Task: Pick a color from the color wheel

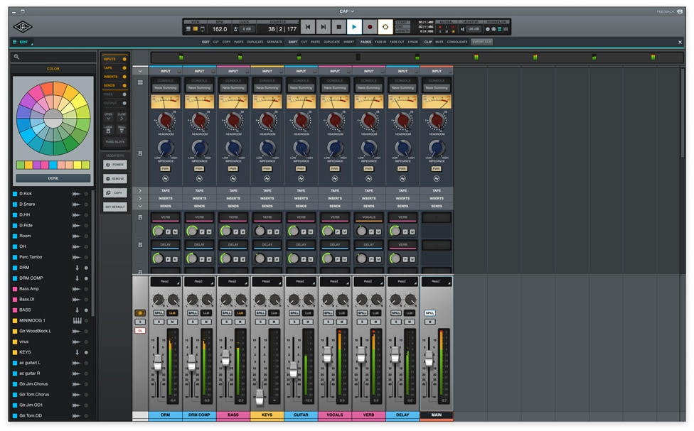Action: coord(53,118)
